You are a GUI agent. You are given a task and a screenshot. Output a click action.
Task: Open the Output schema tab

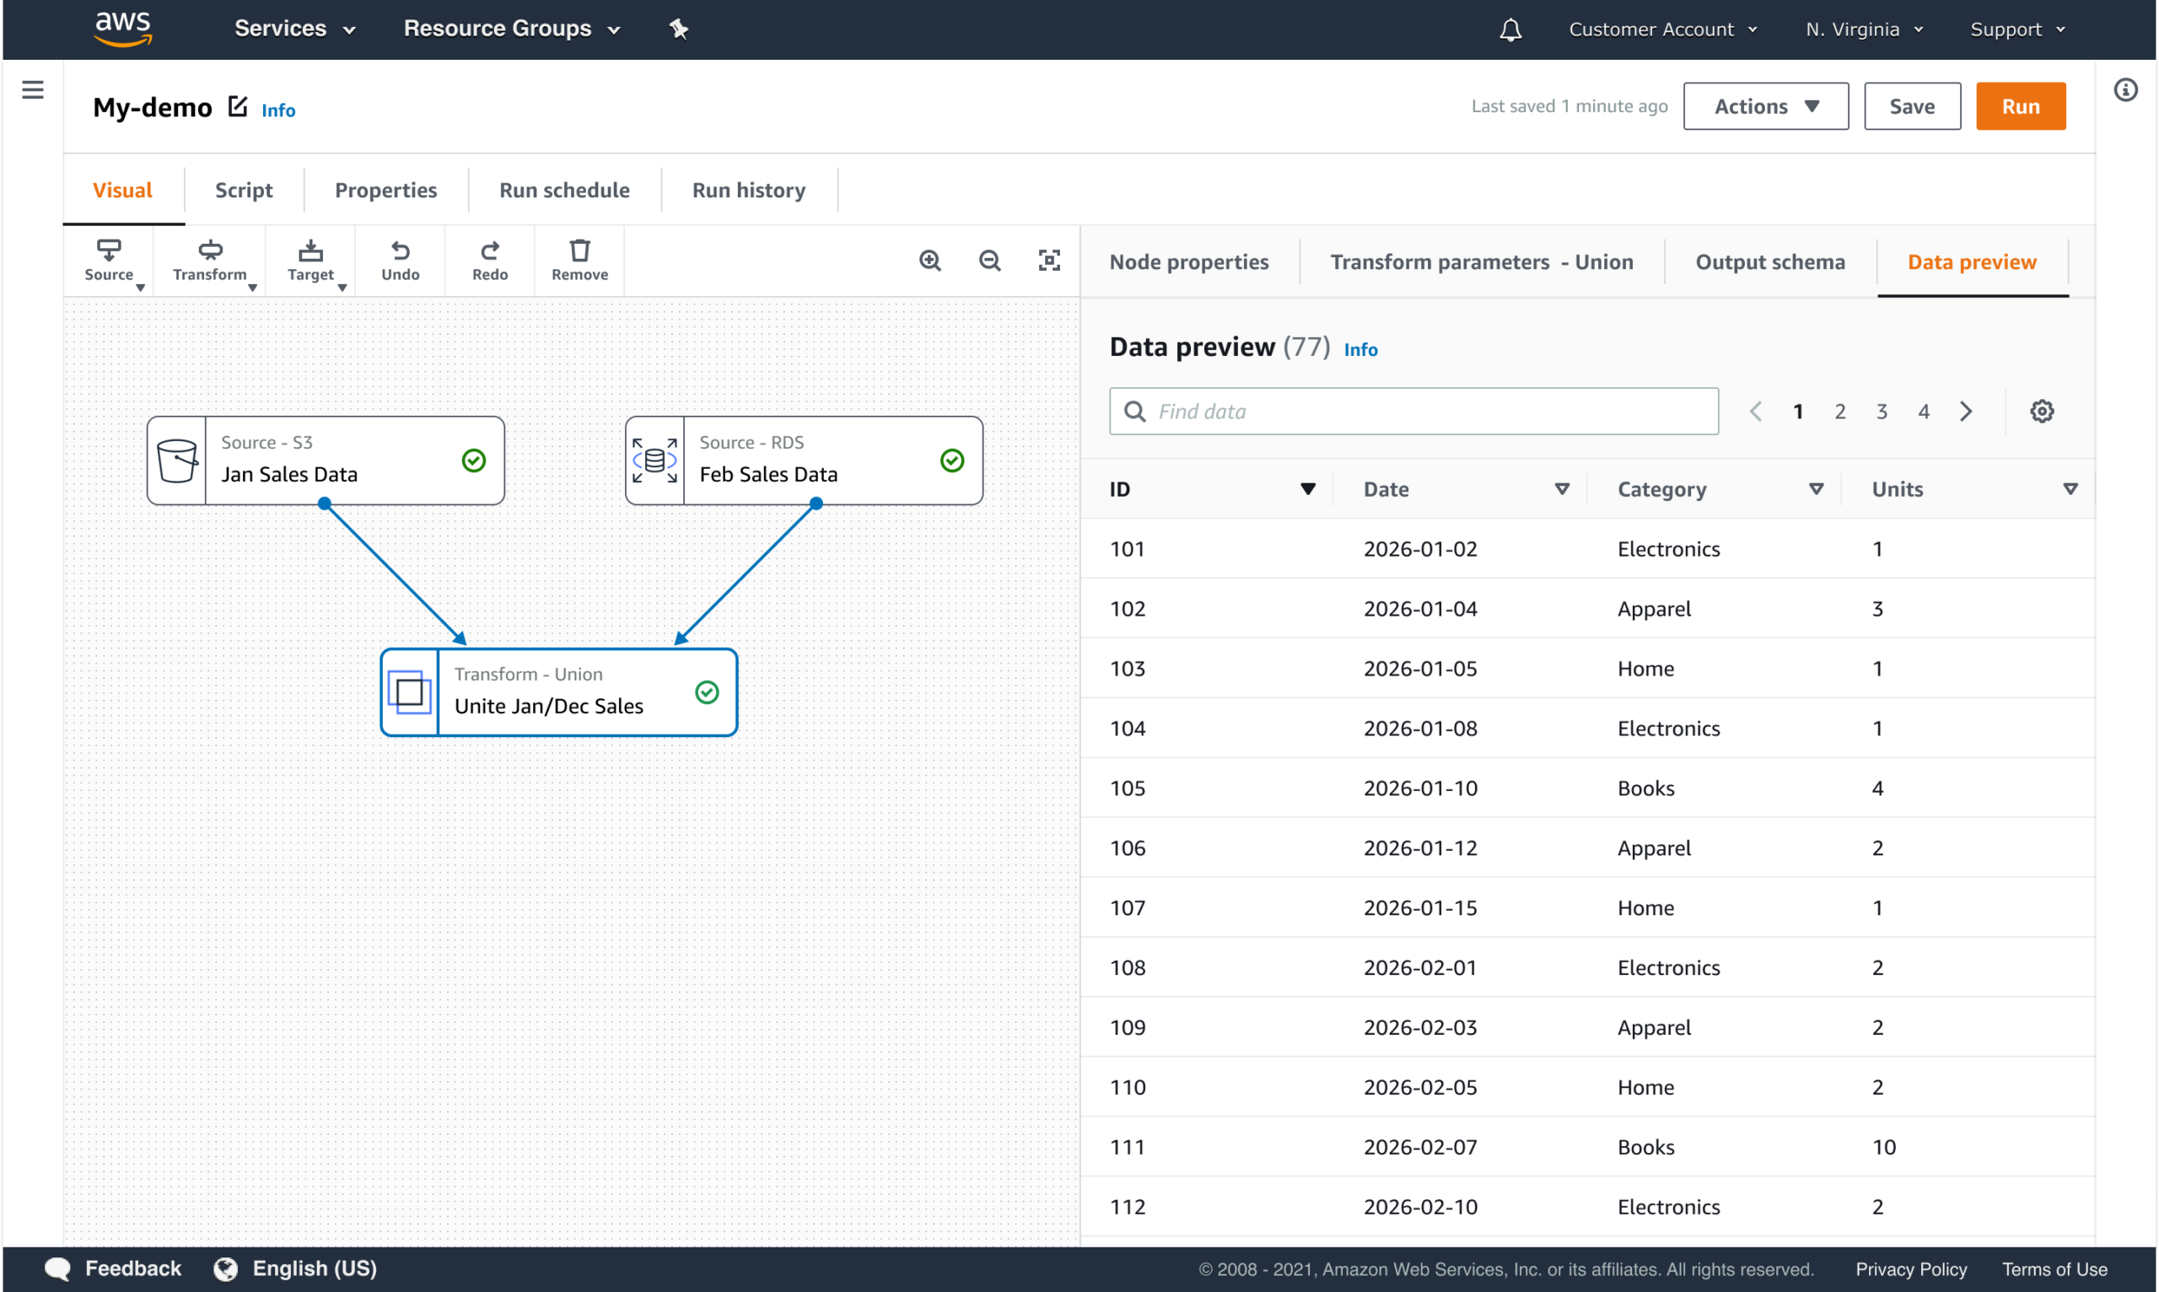point(1769,262)
